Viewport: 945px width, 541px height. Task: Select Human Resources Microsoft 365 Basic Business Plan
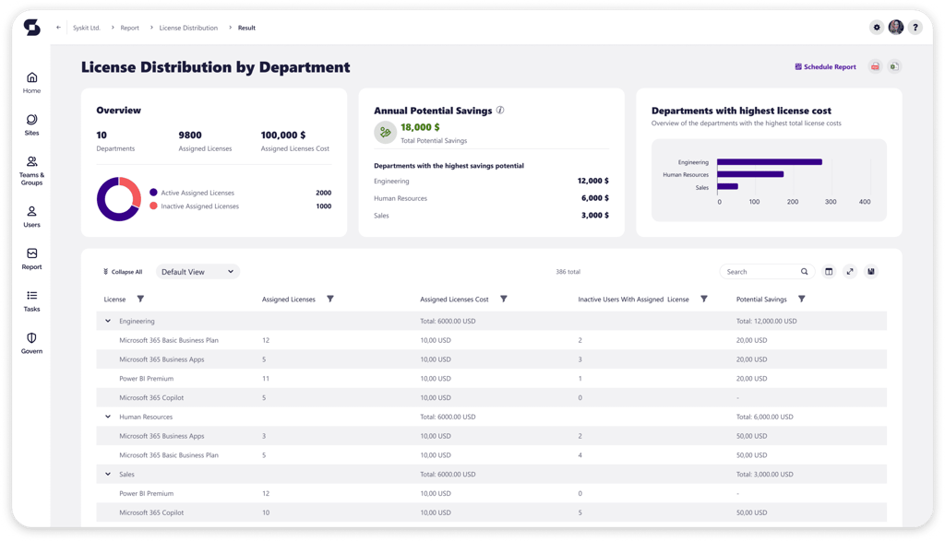[x=491, y=455]
